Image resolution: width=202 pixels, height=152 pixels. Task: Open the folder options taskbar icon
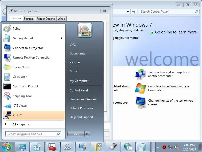(98, 147)
